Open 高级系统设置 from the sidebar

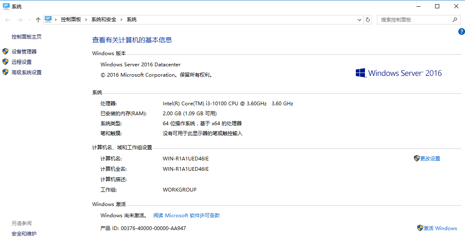point(27,72)
